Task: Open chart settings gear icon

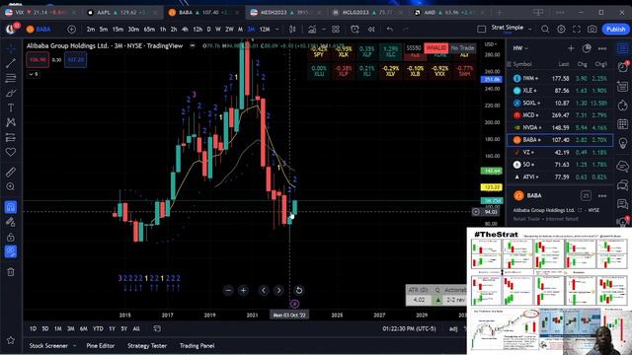Action: click(x=561, y=29)
